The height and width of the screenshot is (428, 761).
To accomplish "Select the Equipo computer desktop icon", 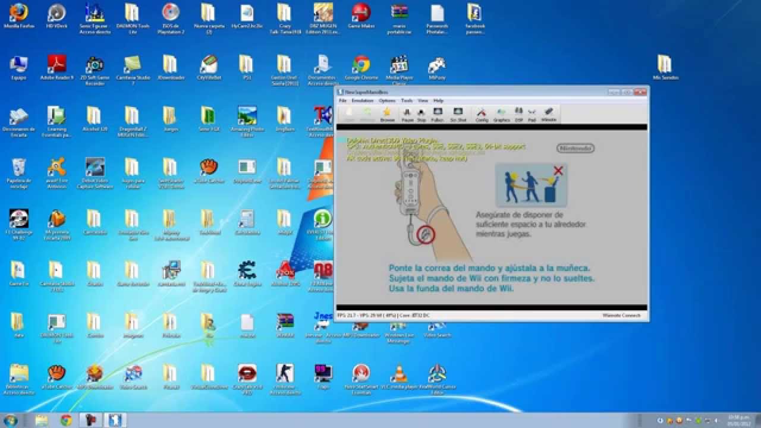I will point(19,68).
